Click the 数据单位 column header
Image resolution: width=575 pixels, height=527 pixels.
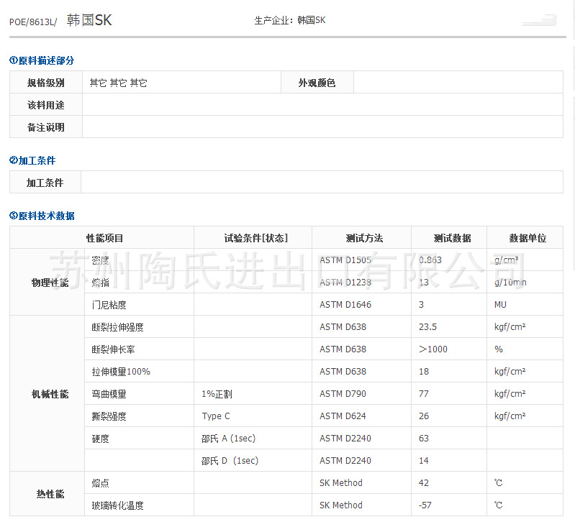tap(525, 238)
